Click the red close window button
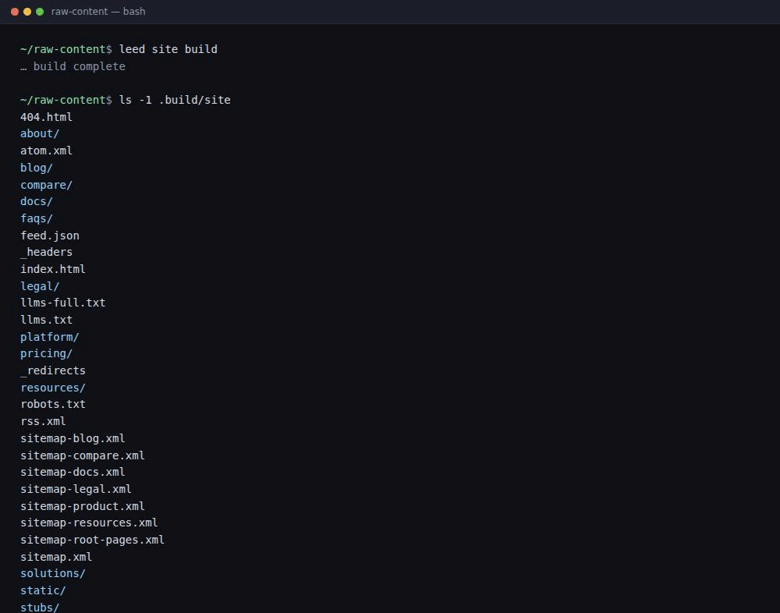 coord(15,12)
